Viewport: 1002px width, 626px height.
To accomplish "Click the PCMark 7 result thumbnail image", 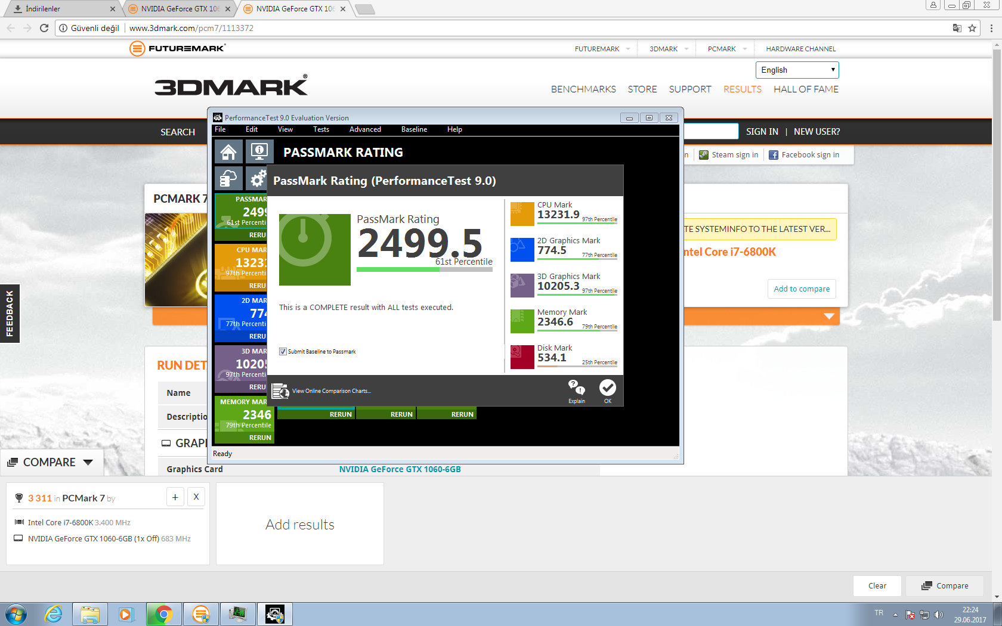I will [177, 260].
